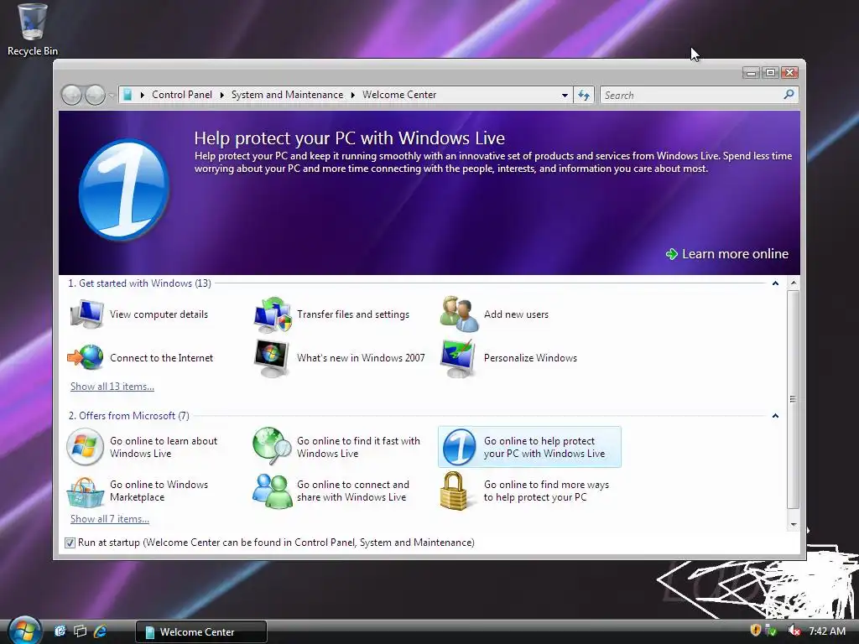Click the 7:42 AM clock

click(x=826, y=631)
